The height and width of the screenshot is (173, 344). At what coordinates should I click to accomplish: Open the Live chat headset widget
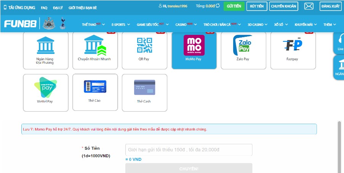coord(339,43)
